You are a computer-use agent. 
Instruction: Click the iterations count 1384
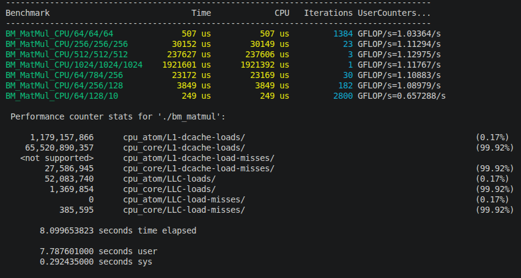click(x=343, y=34)
